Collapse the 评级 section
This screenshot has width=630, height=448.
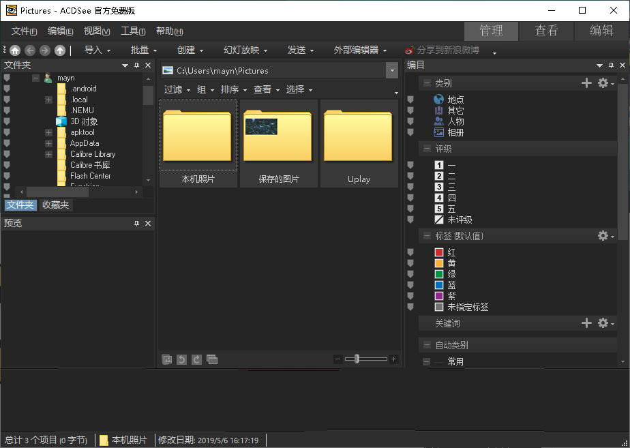(x=427, y=149)
